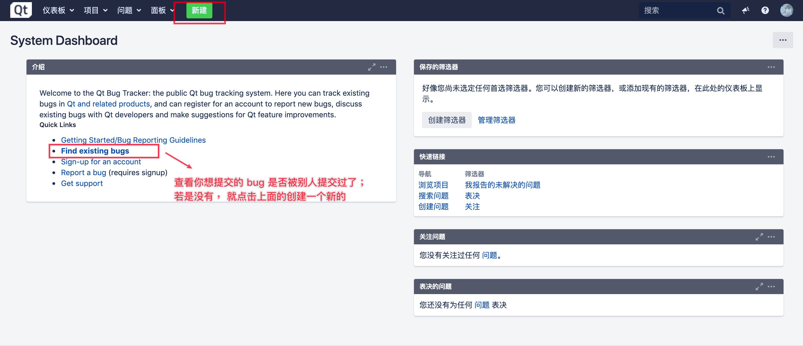Maximize the 关注问题 gadget
Viewport: 803px width, 346px height.
pyautogui.click(x=759, y=237)
